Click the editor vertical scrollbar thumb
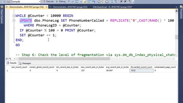 [x=176, y=37]
